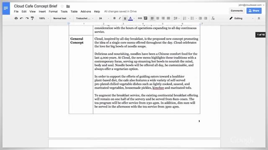
Task: Decrease the paragraph indent
Action: click(200, 18)
